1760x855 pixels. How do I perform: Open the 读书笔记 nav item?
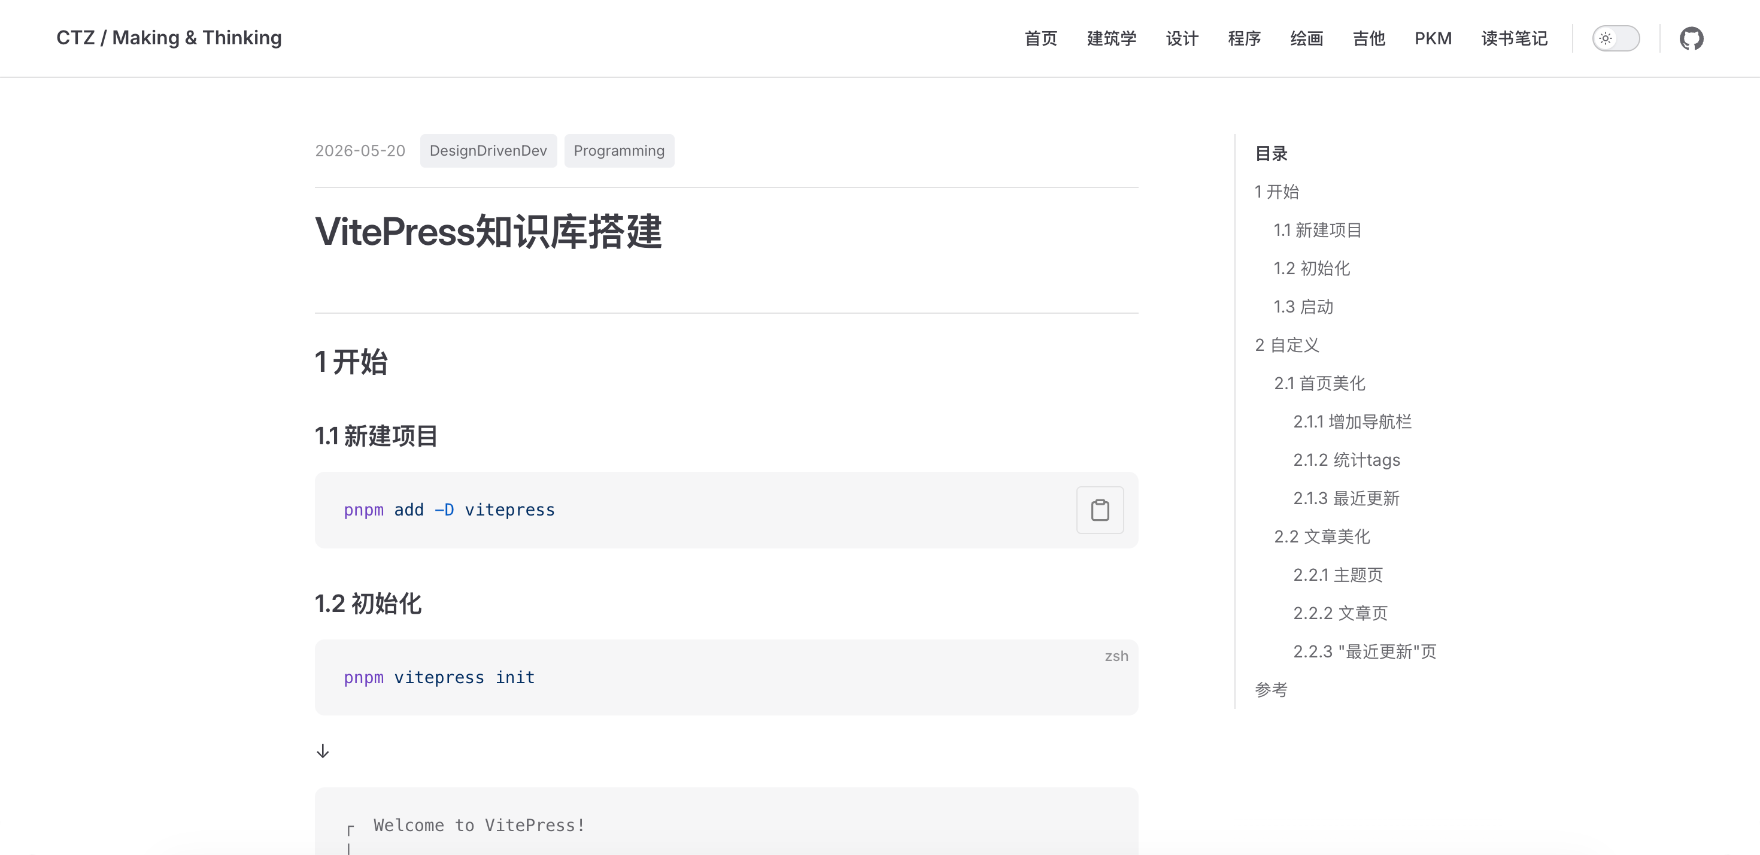pyautogui.click(x=1514, y=38)
